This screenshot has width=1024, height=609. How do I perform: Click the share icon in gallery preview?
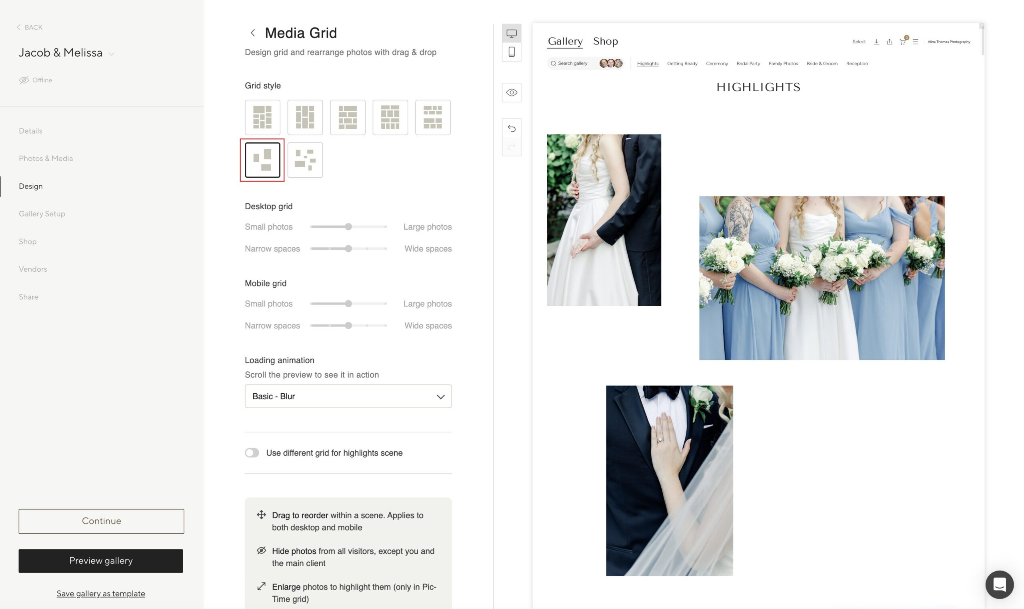coord(890,42)
